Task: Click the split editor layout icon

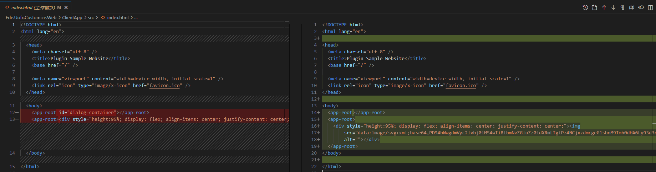Action: click(x=650, y=7)
